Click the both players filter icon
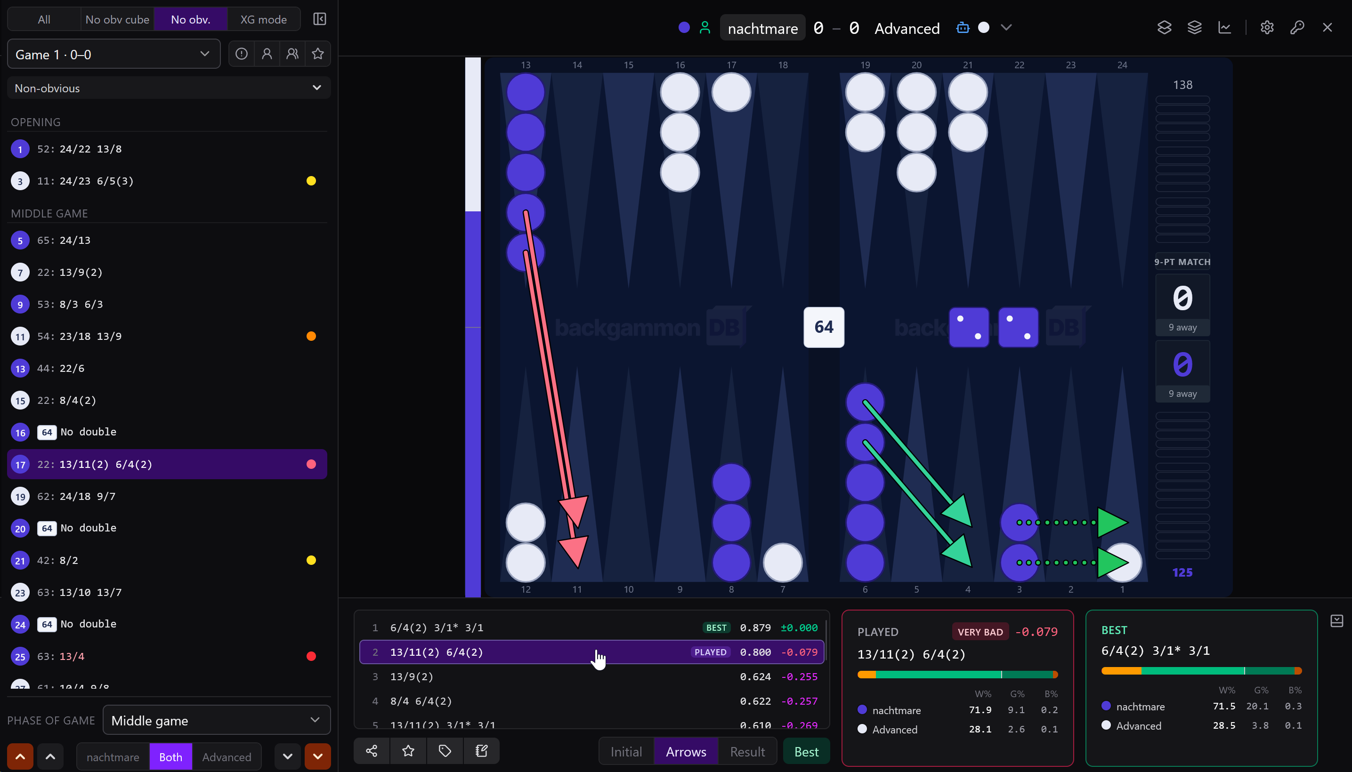This screenshot has height=772, width=1352. point(292,54)
